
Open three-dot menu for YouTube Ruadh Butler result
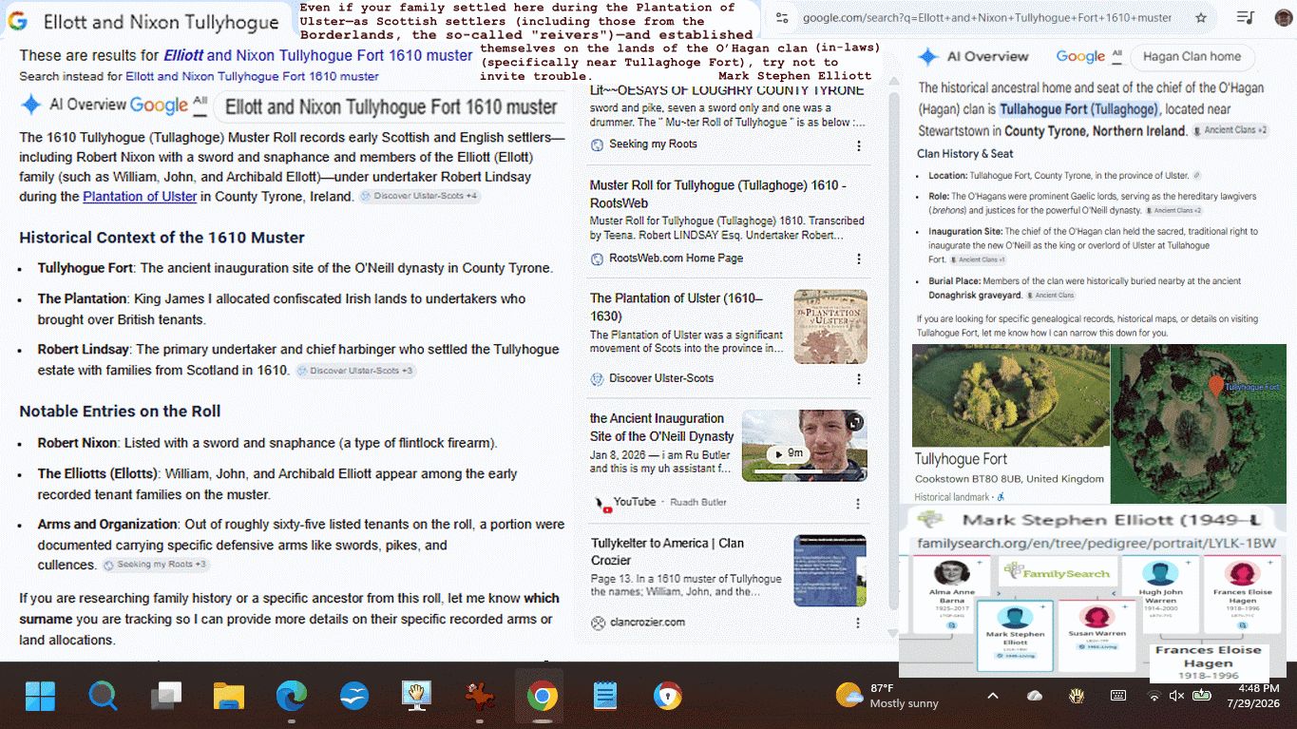pos(859,504)
